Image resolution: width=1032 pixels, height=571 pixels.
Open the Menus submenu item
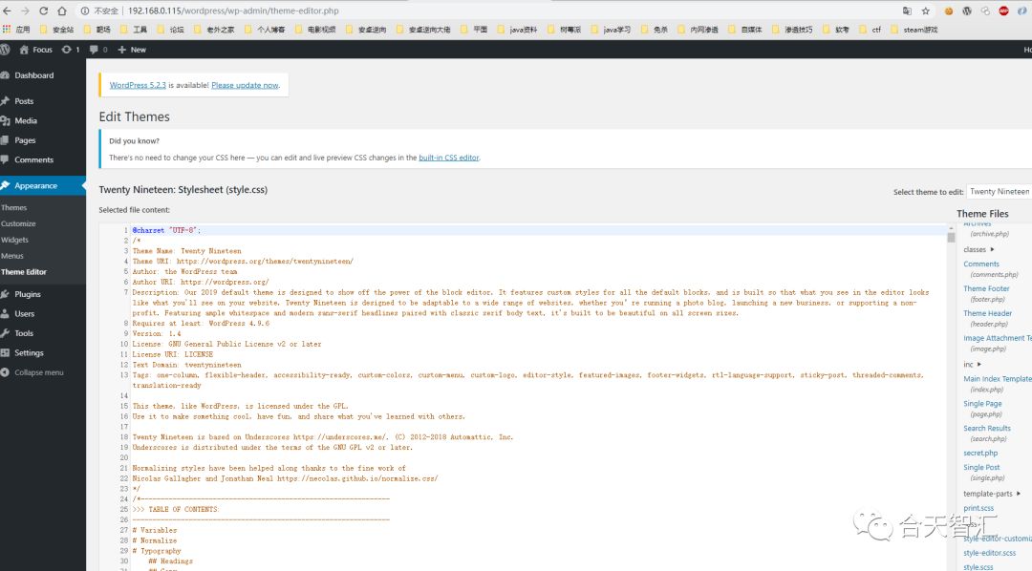pyautogui.click(x=11, y=256)
